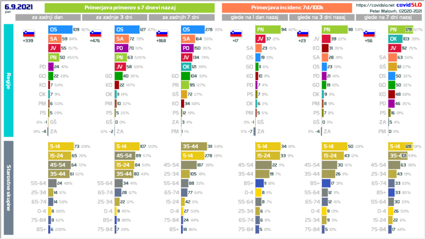Select the "glede na 7 dni nazaj" header
The height and width of the screenshot is (239, 425).
tap(388, 17)
